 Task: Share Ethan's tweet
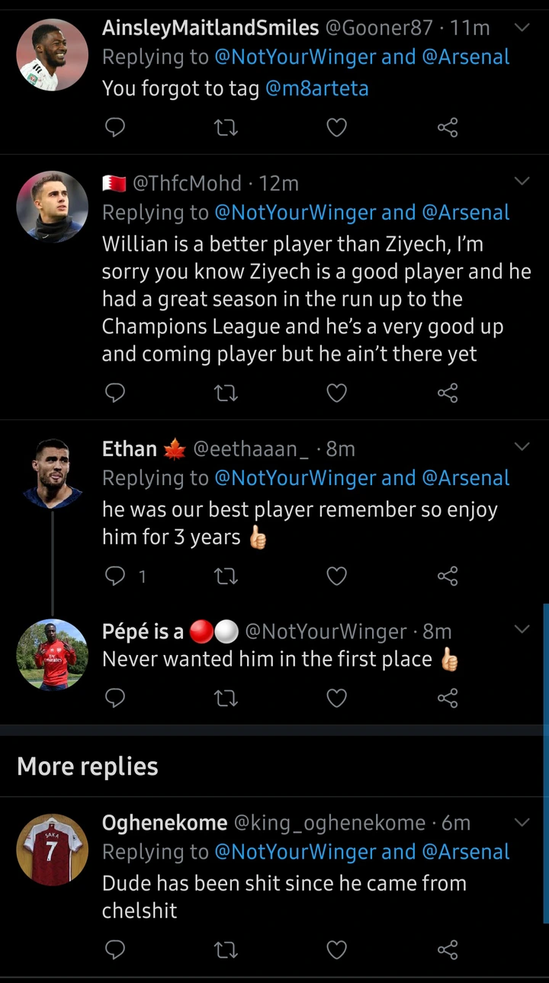[x=448, y=577]
